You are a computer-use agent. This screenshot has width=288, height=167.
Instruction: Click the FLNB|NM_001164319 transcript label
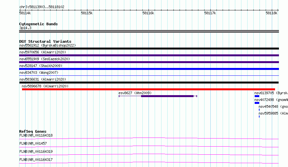36,151
